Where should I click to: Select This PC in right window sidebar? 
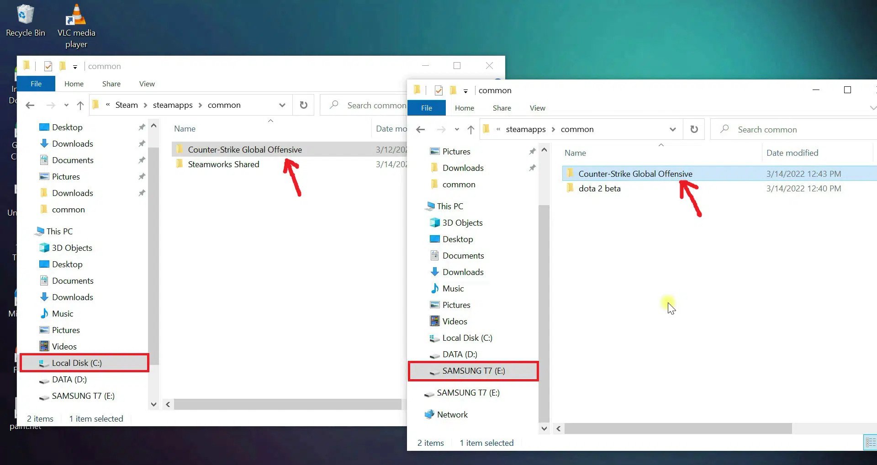click(450, 206)
